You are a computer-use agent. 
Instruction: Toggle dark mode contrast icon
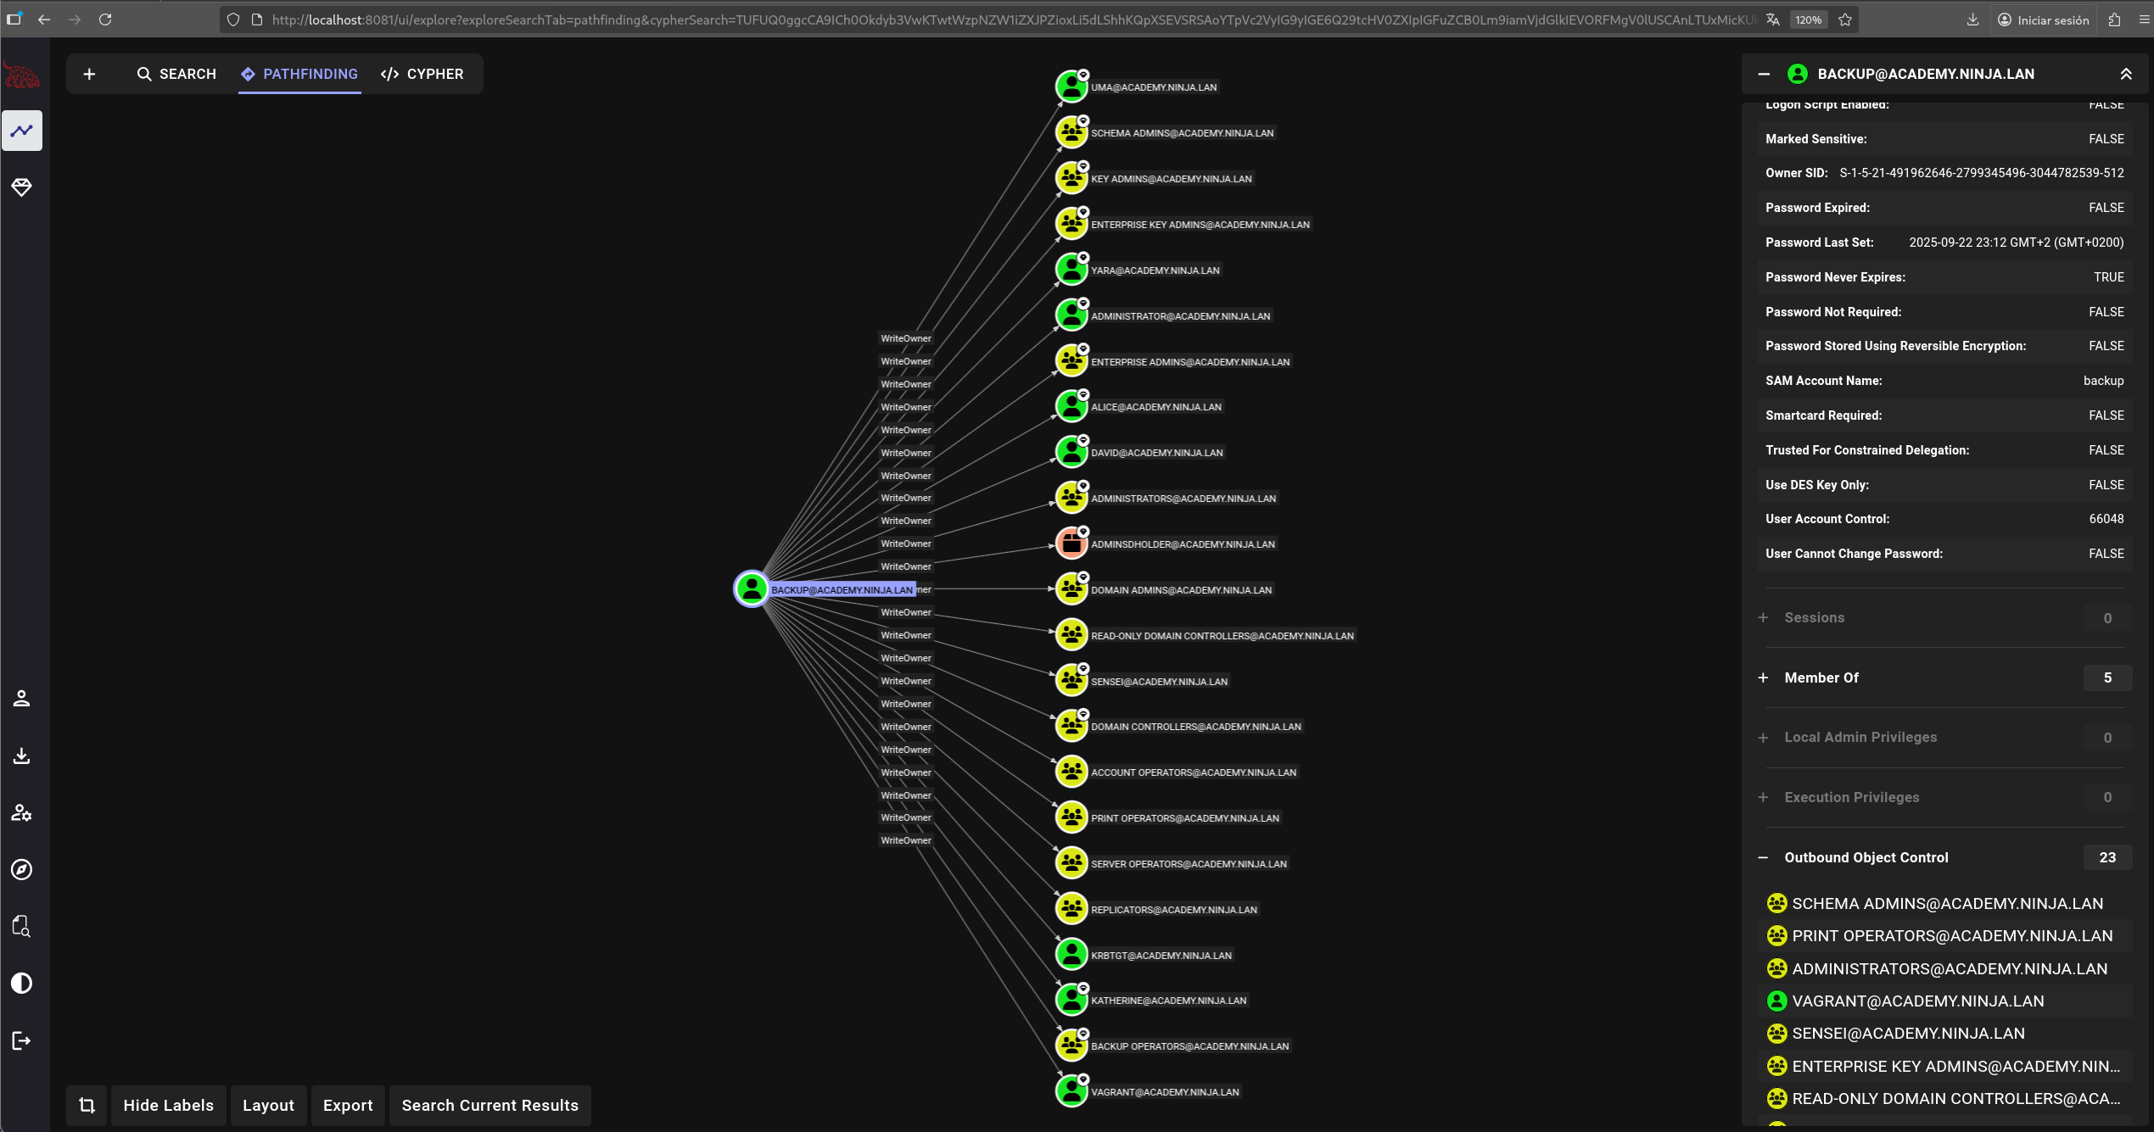click(22, 984)
